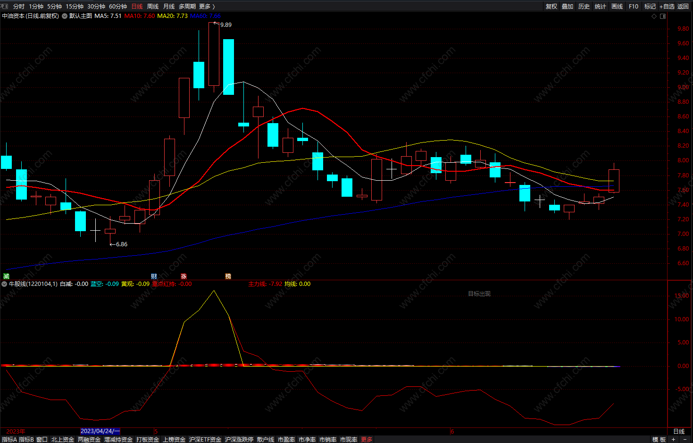Image resolution: width=693 pixels, height=443 pixels.
Task: Select 散户线 indicator tab
Action: point(266,439)
